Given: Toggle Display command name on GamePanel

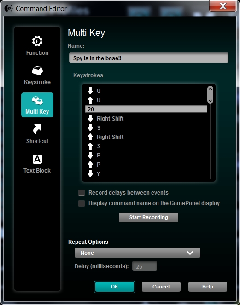Looking at the screenshot, I should (82, 203).
